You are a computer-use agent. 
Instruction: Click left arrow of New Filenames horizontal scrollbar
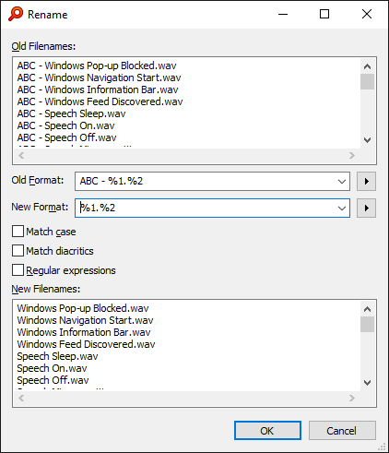coord(21,399)
